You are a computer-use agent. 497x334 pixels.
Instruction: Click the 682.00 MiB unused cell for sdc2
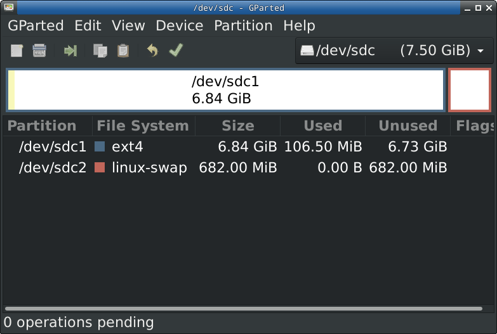[408, 168]
